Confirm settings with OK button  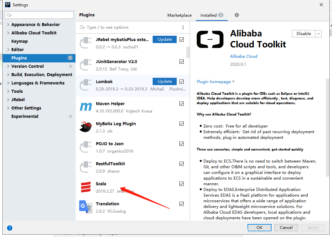coord(260,227)
